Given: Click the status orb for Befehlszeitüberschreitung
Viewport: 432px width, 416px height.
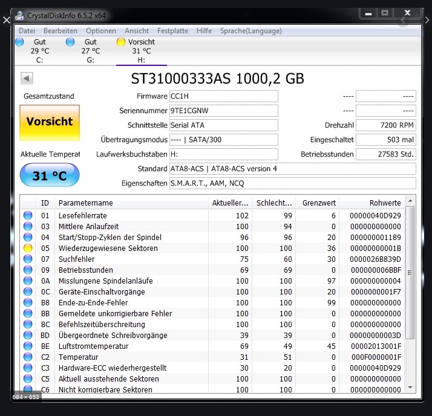Looking at the screenshot, I should (28, 324).
